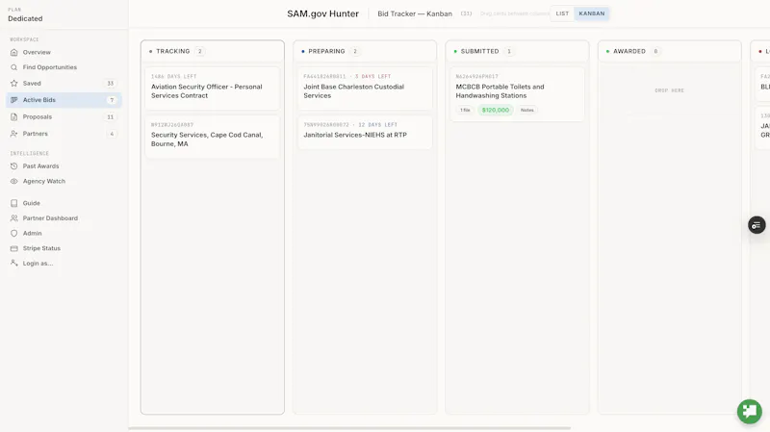The height and width of the screenshot is (432, 770).
Task: Click the SAM.gov Hunter title
Action: coord(322,13)
